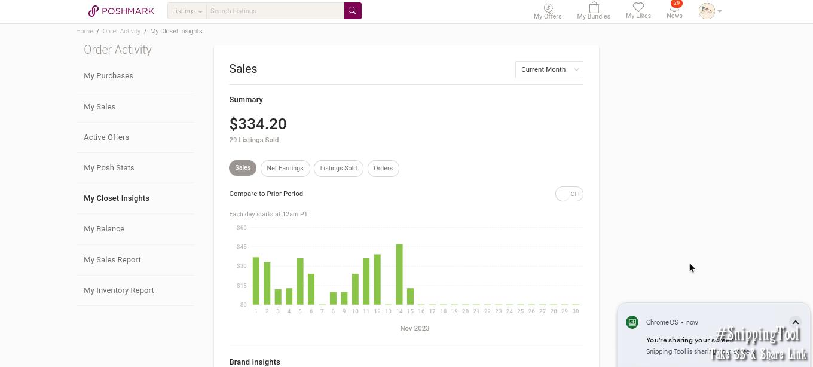Select the Listings Sold metric pill
The image size is (813, 367).
(338, 169)
